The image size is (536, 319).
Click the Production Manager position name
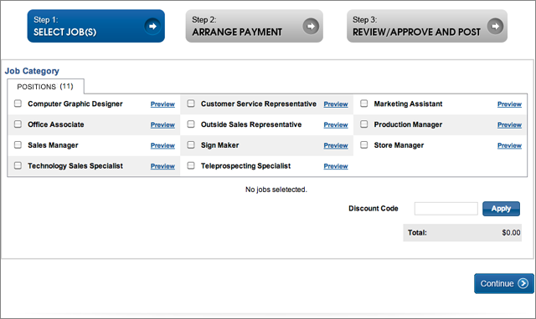click(408, 124)
